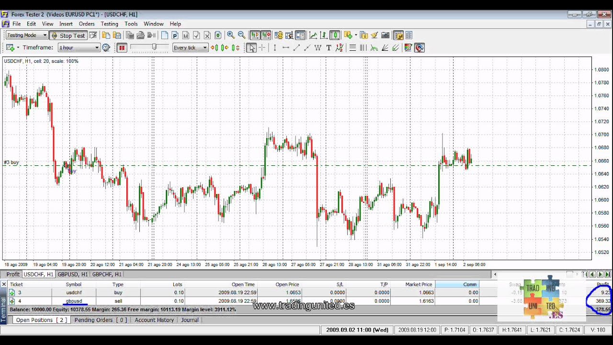
Task: Open the Edit menu
Action: pos(31,23)
